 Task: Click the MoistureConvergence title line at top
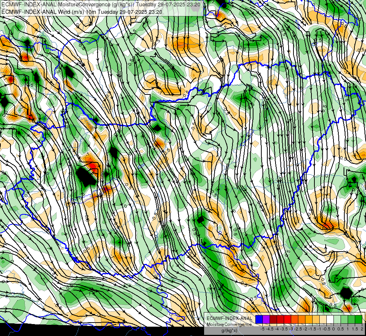coord(101,4)
